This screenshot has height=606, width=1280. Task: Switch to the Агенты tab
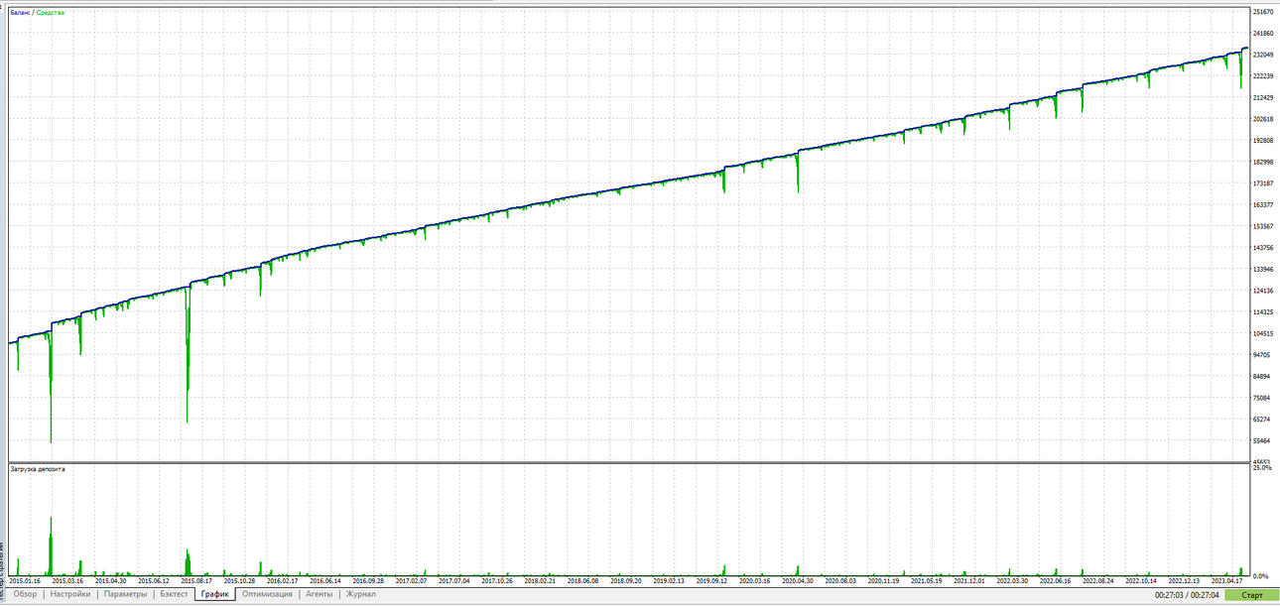click(320, 594)
